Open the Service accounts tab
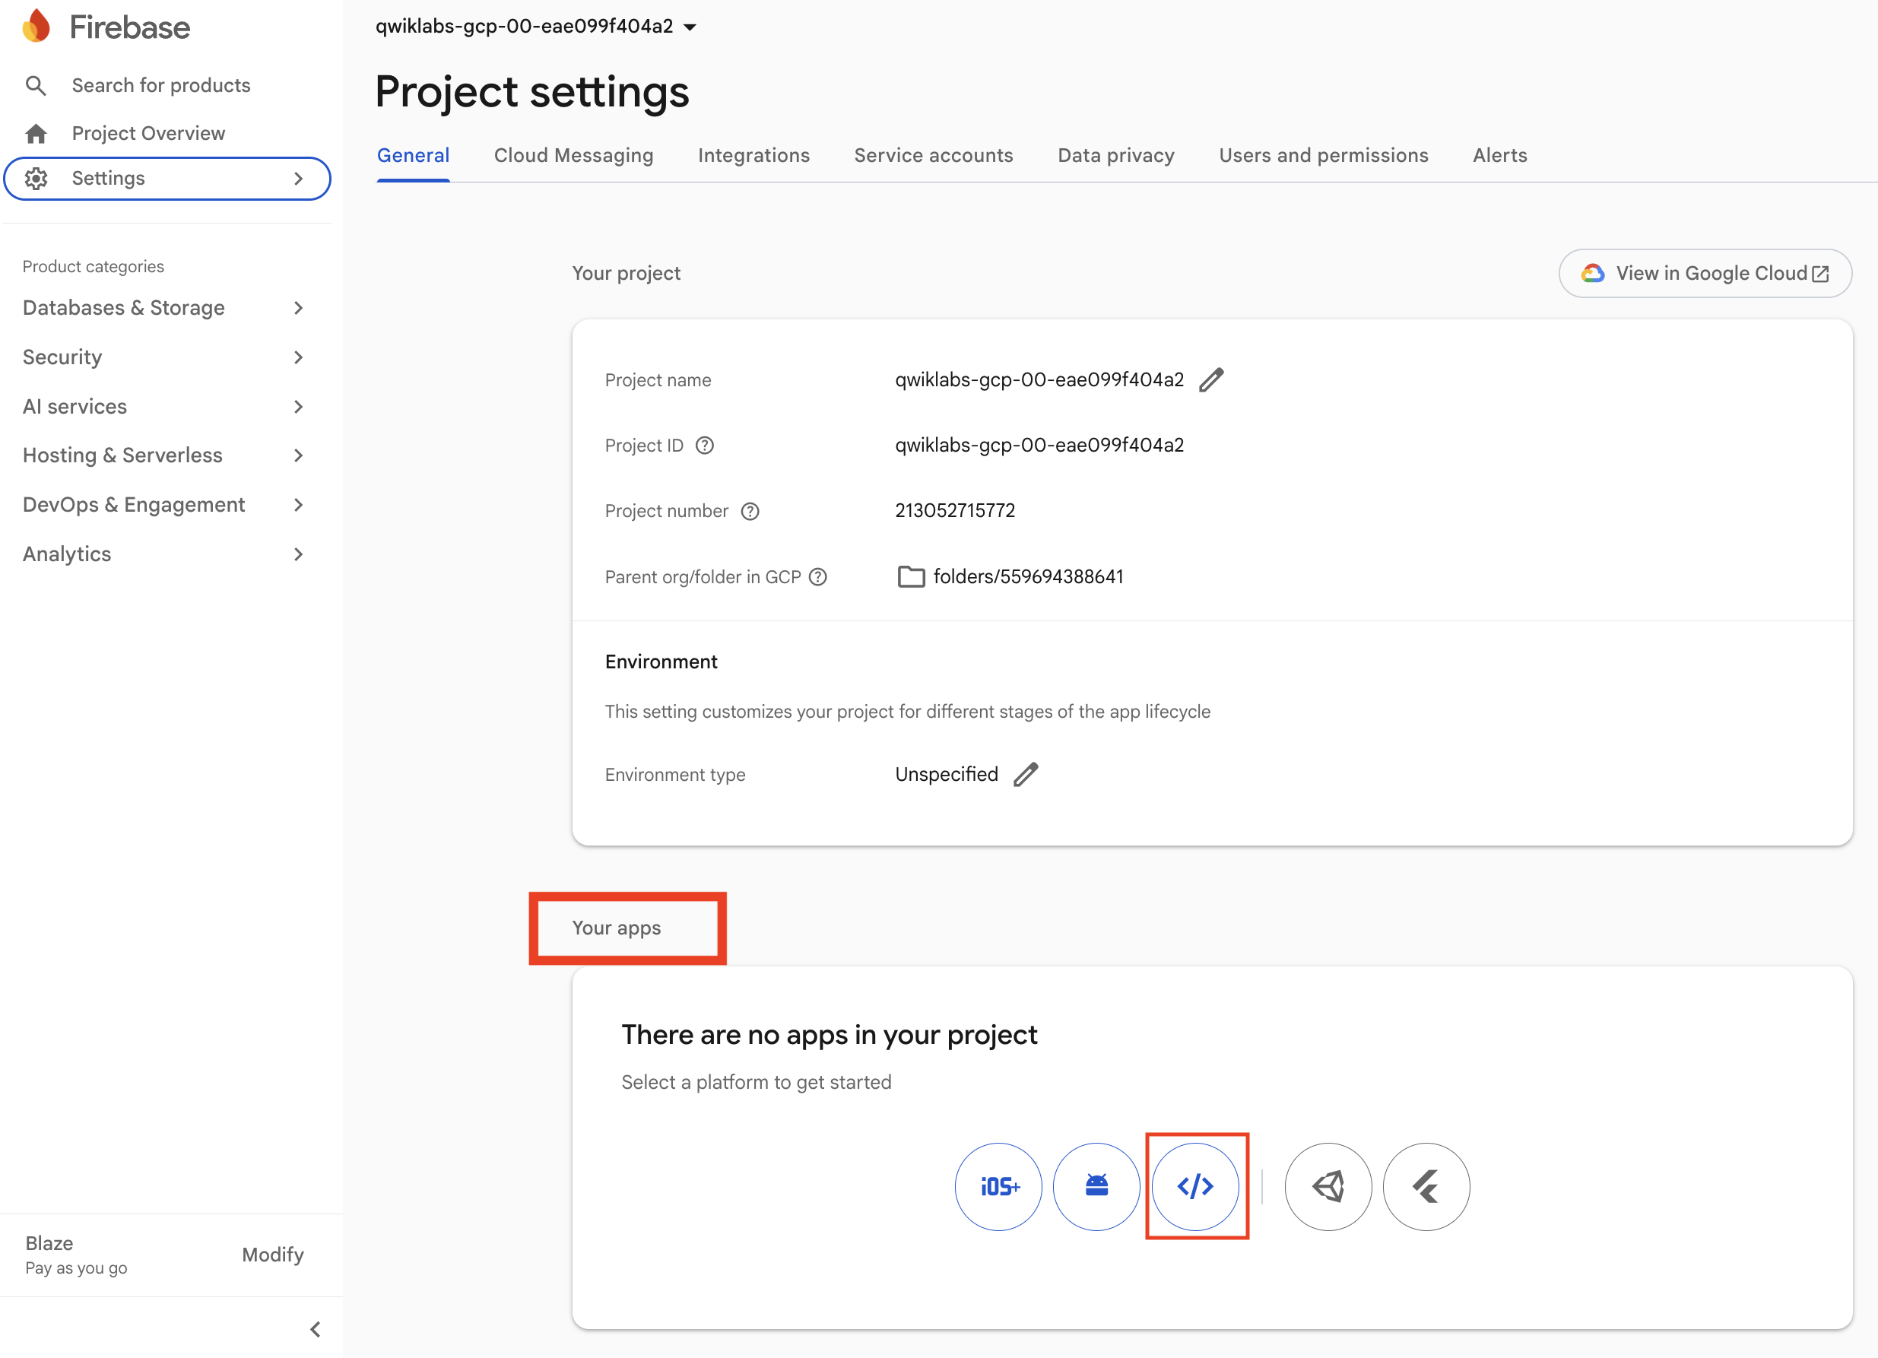1878x1358 pixels. [933, 156]
